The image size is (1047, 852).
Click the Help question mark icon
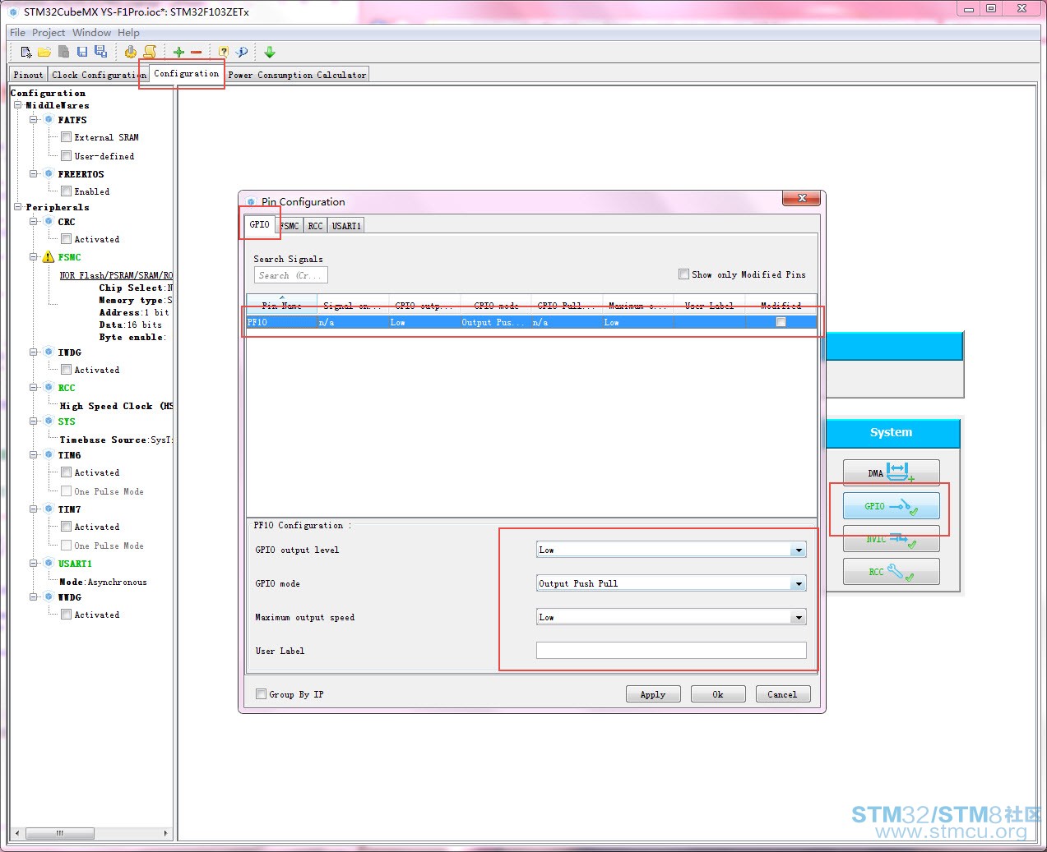(224, 52)
